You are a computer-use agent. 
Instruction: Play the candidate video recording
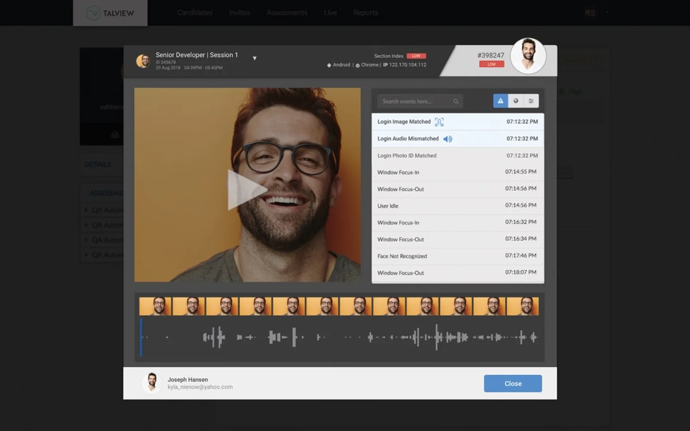246,190
